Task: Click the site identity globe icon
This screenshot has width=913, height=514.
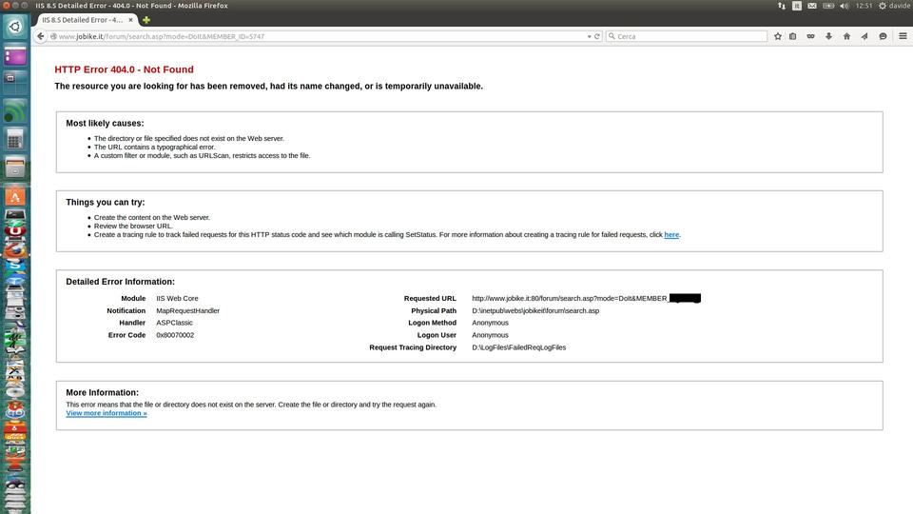Action: click(53, 36)
